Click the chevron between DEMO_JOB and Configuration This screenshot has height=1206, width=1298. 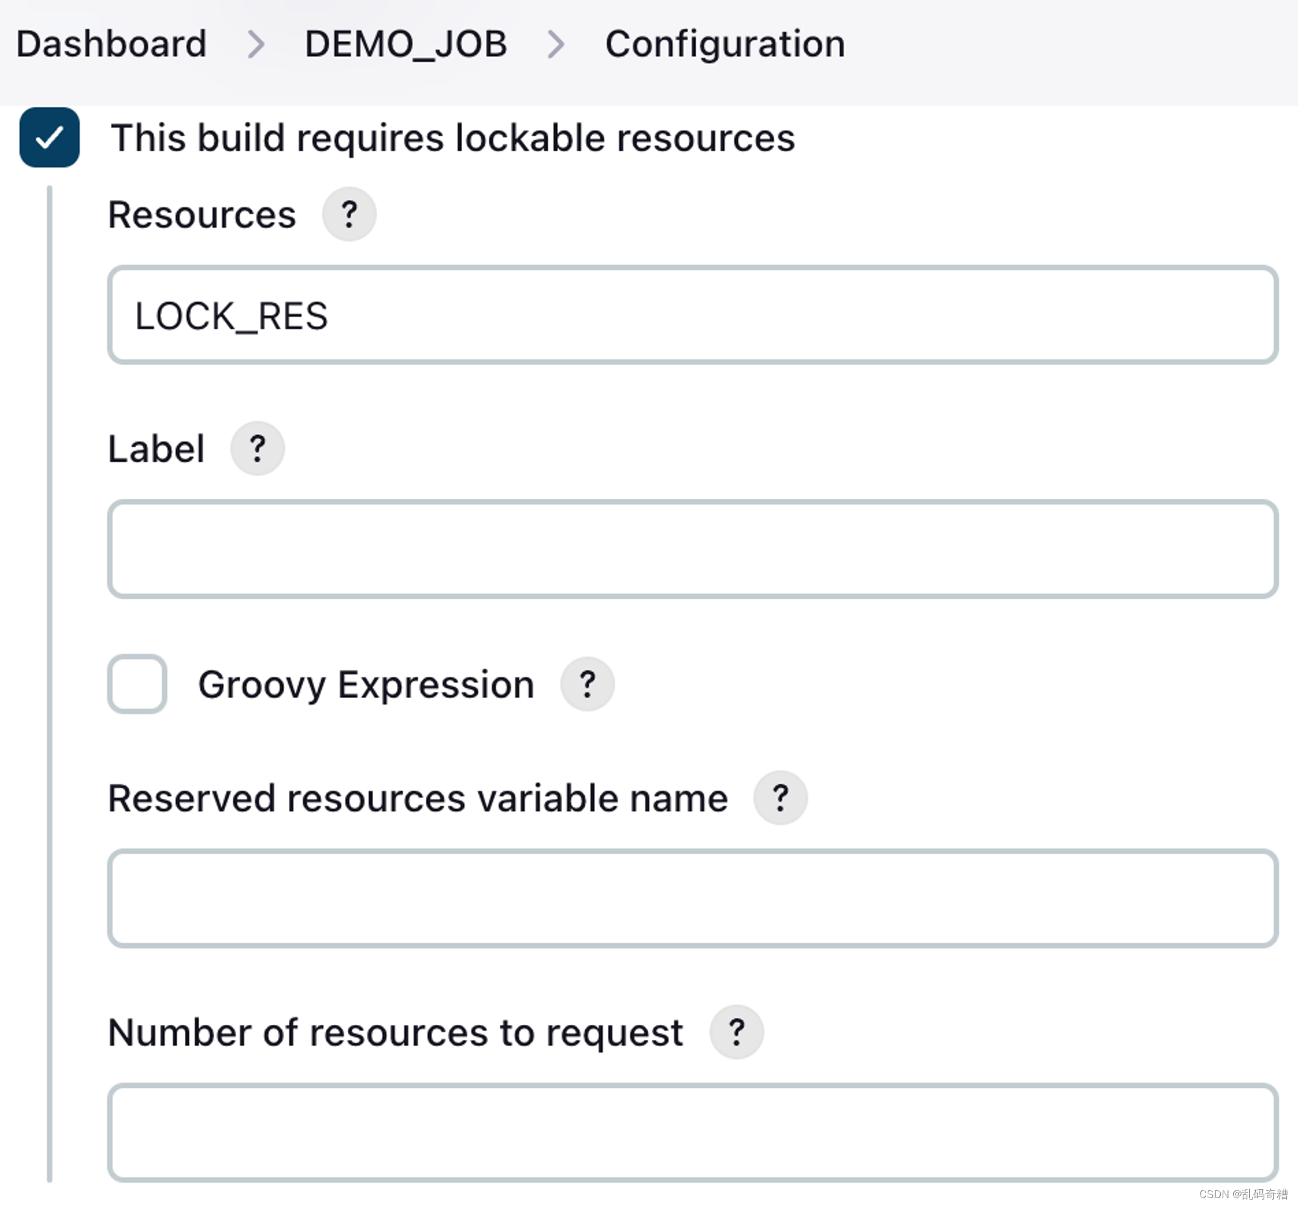557,44
